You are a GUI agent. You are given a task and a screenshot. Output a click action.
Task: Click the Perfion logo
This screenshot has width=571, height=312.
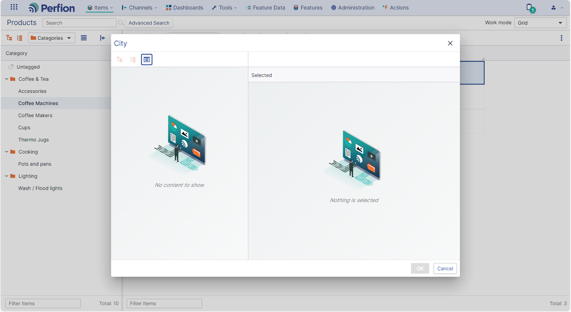pyautogui.click(x=52, y=8)
